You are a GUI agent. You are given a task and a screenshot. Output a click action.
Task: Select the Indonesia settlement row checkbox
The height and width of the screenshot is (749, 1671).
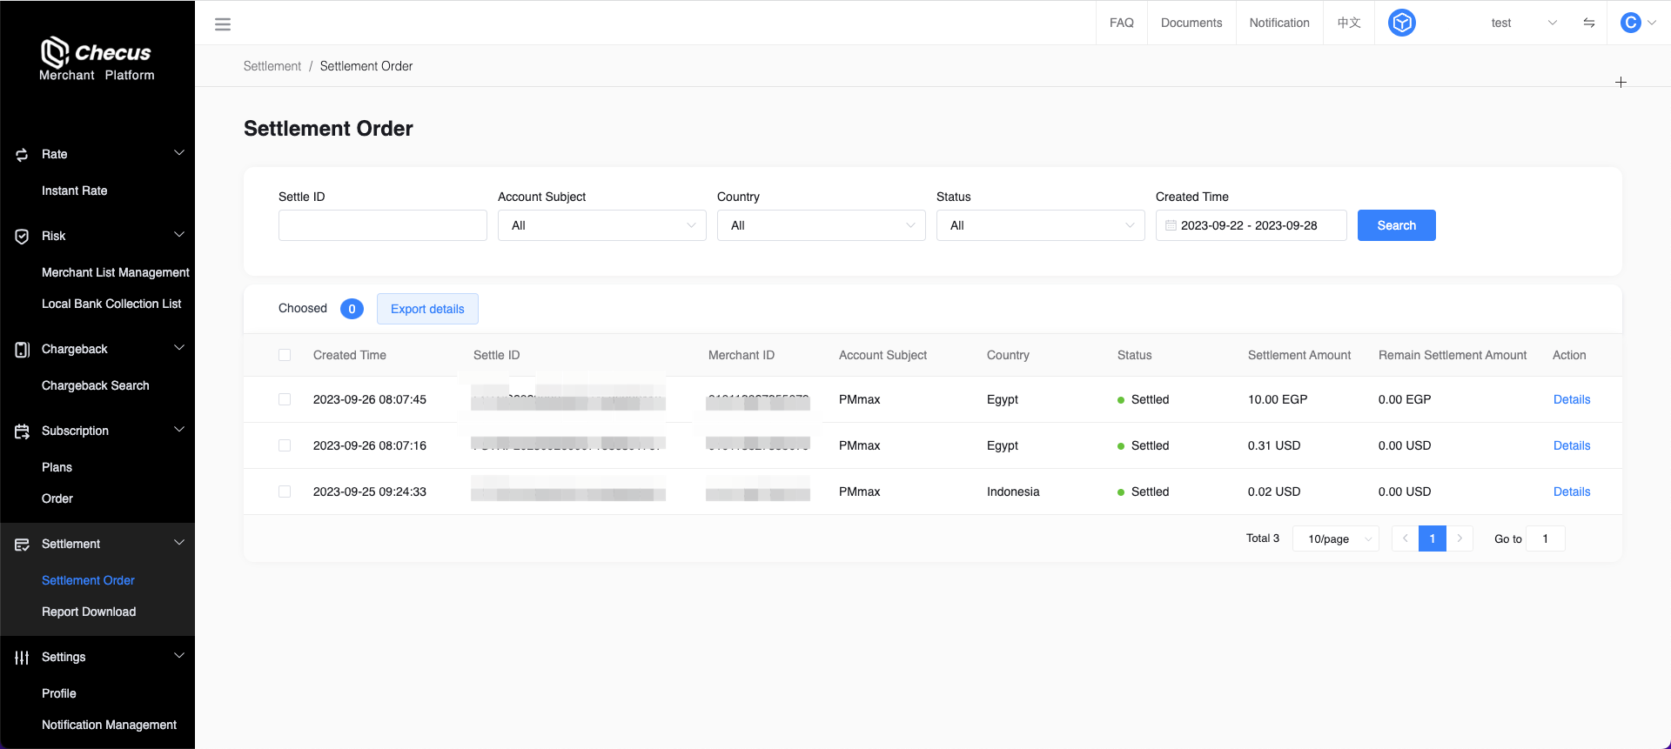click(285, 492)
